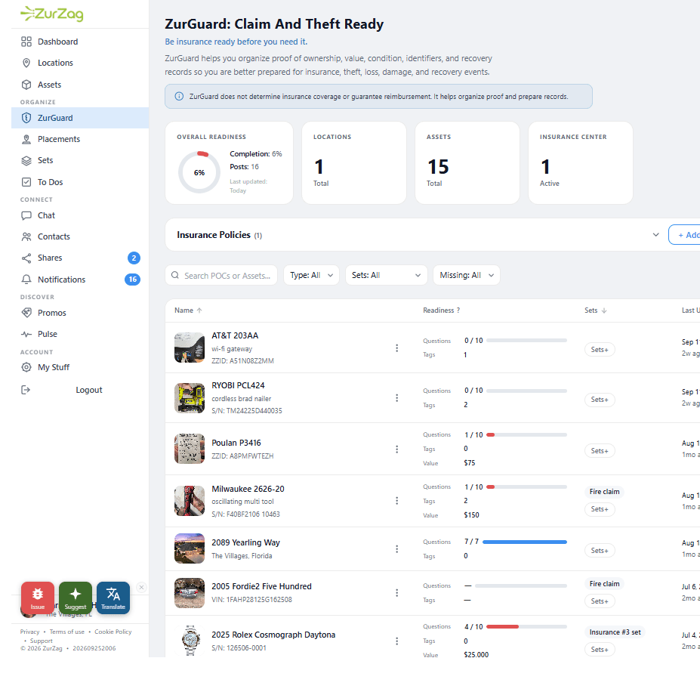700x692 pixels.
Task: Click the 7/7 blue progress bar for Yearling Way
Action: pyautogui.click(x=525, y=542)
